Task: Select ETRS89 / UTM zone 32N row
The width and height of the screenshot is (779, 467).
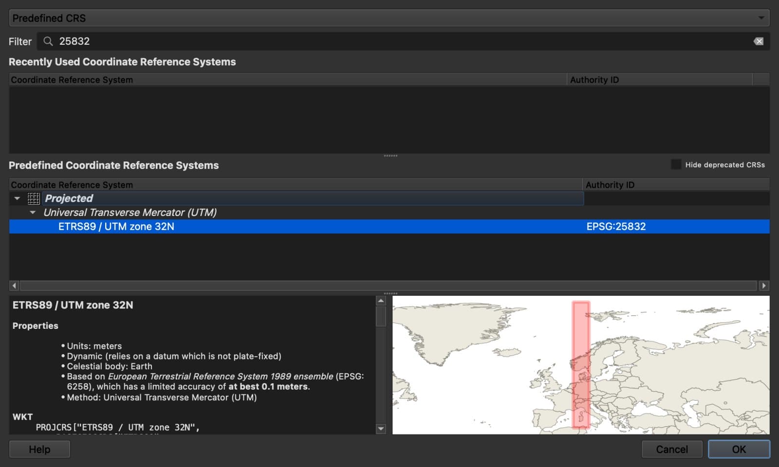Action: [x=389, y=227]
